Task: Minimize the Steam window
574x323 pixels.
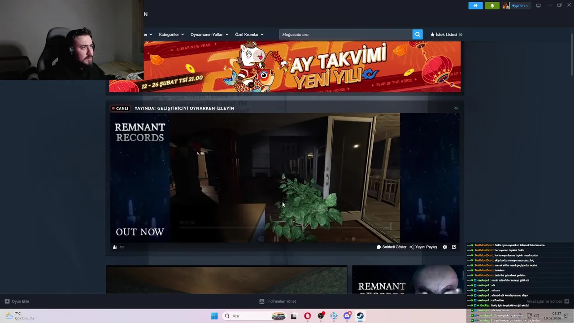Action: coord(550,5)
